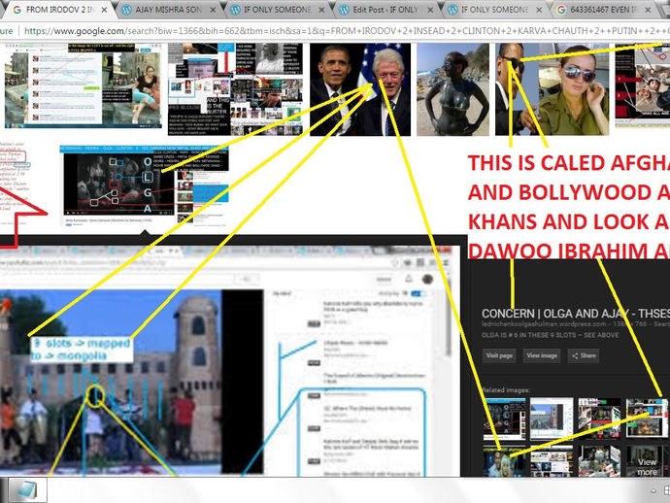Open the mud-covered woman on beach result
670x503 pixels.
tap(452, 89)
